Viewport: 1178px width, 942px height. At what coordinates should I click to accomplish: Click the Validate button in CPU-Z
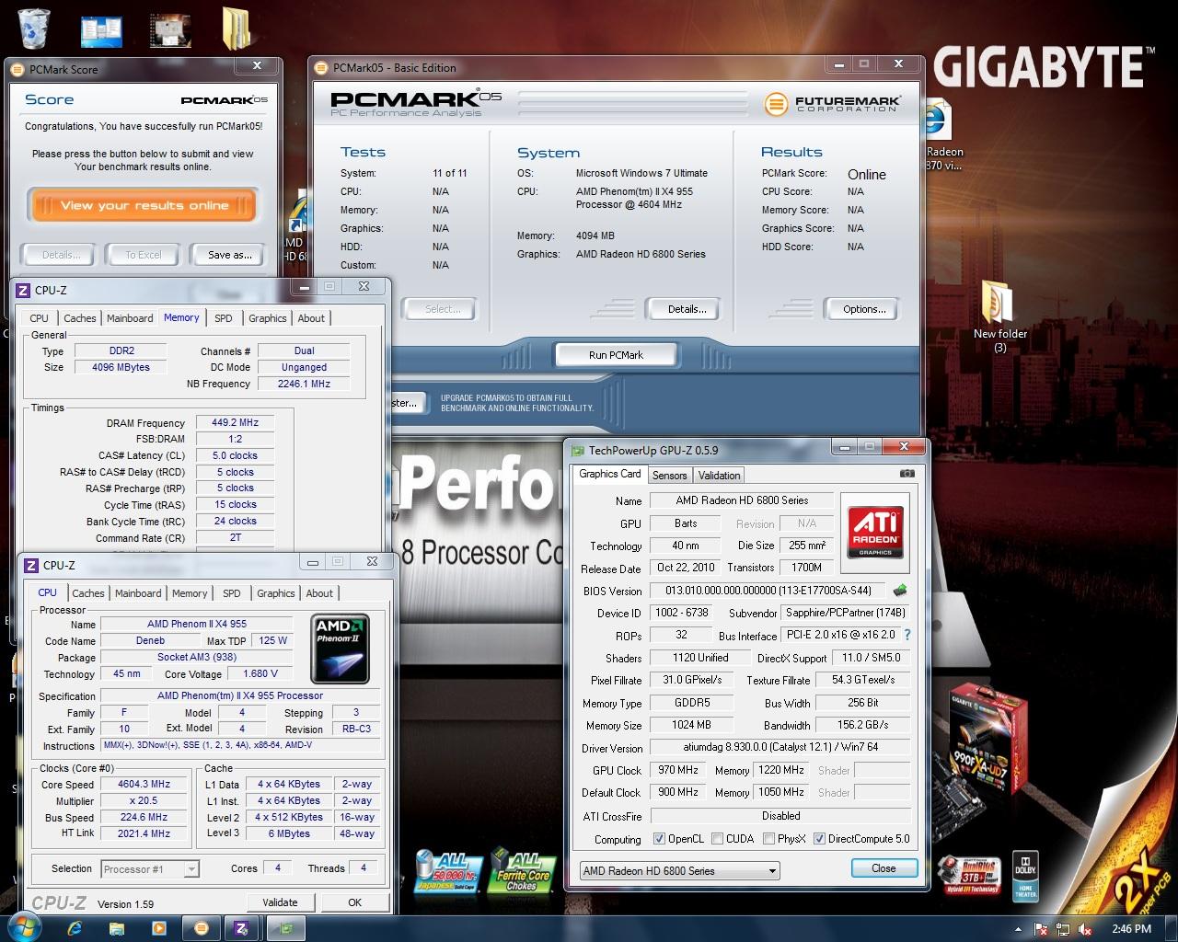click(x=280, y=902)
